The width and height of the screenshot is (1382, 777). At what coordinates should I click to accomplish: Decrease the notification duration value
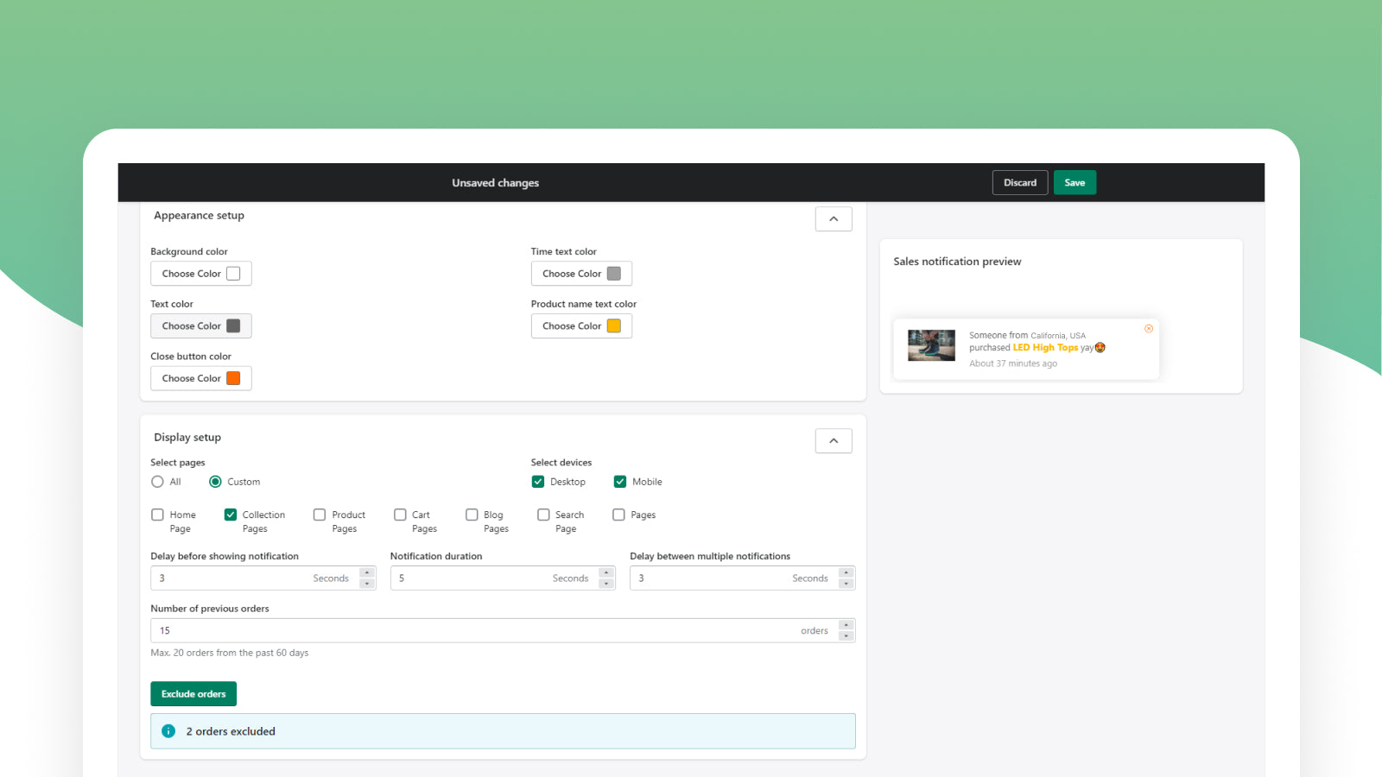[x=606, y=584]
